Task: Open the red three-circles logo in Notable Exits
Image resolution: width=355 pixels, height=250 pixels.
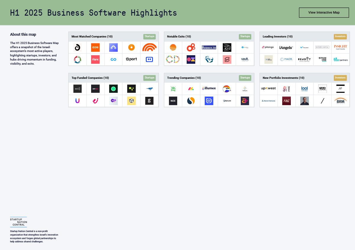Action: coord(191,47)
